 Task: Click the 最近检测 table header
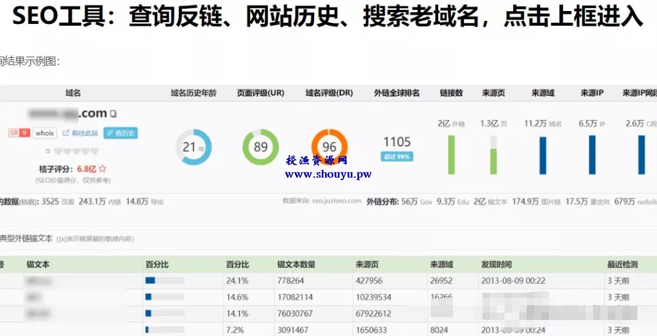click(623, 264)
